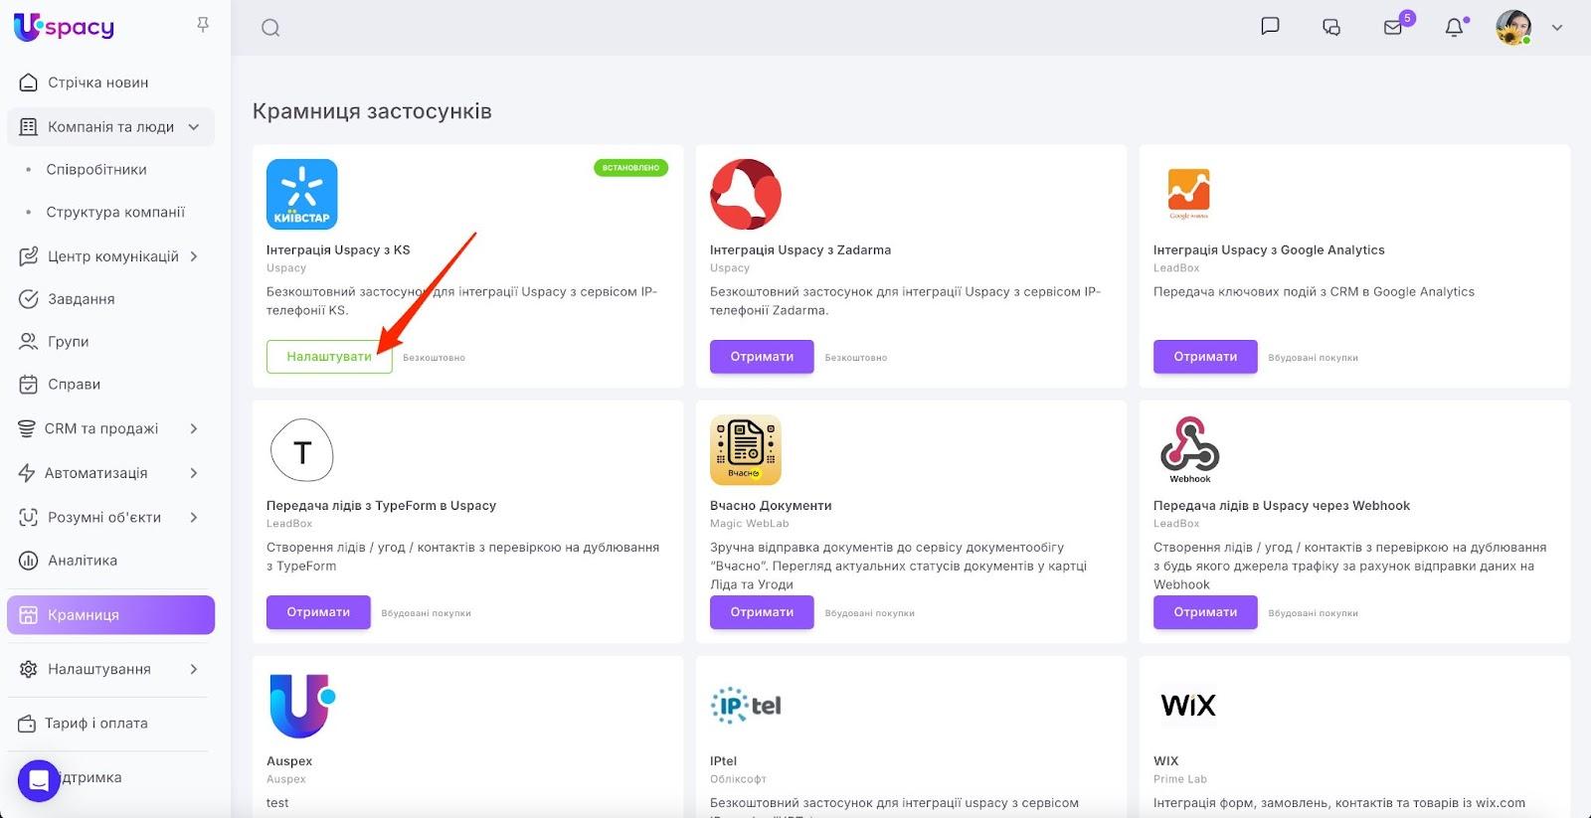The height and width of the screenshot is (818, 1591).
Task: Go to Стрічка новин
Action: click(x=97, y=82)
